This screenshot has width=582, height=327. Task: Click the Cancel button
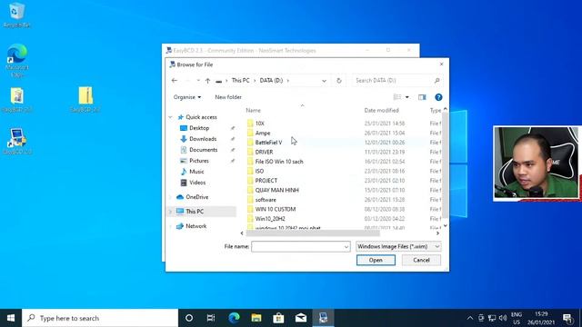click(421, 261)
